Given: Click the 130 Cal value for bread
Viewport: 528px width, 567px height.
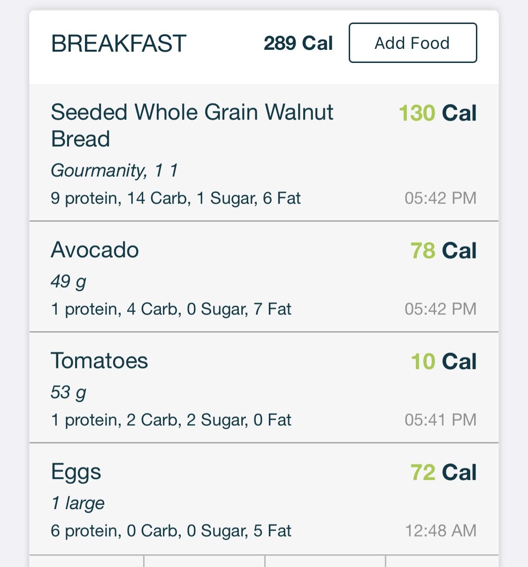Looking at the screenshot, I should point(437,113).
